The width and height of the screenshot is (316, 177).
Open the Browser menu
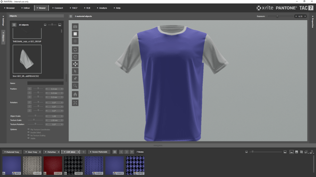coord(9,8)
